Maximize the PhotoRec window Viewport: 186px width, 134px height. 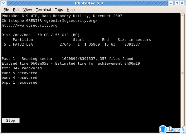(177, 3)
